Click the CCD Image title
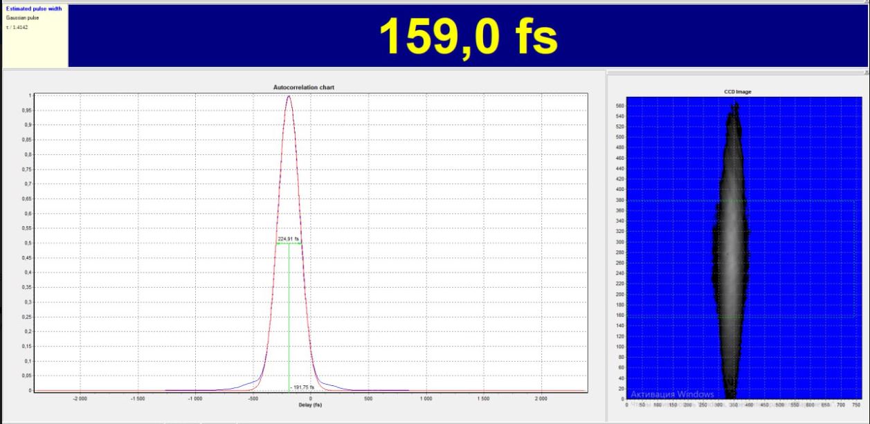This screenshot has width=870, height=424. click(x=738, y=91)
